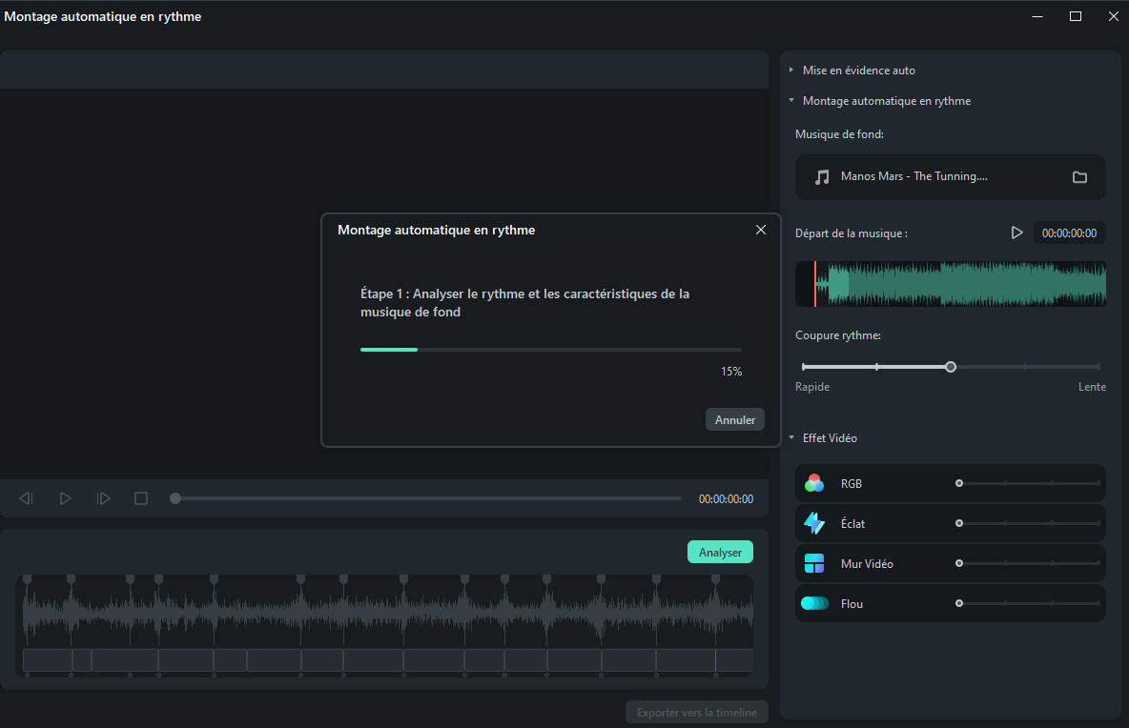Close the Montage automatique en rythme dialog
Viewport: 1129px width, 728px height.
(x=760, y=230)
